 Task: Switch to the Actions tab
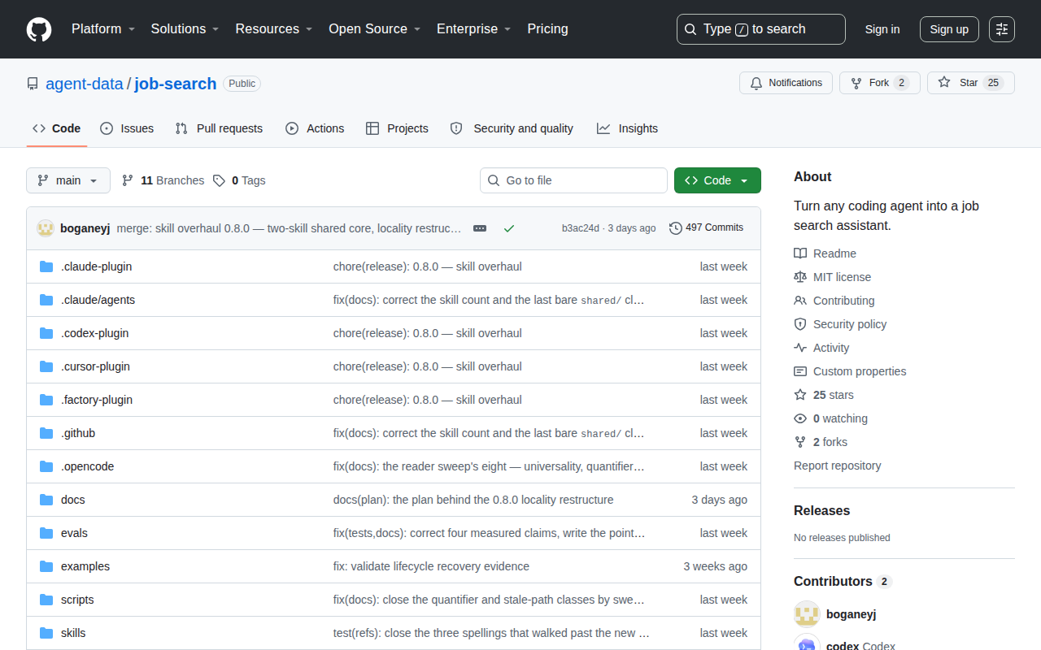pos(315,128)
